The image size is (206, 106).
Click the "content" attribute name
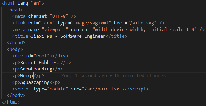pyautogui.click(x=80, y=30)
